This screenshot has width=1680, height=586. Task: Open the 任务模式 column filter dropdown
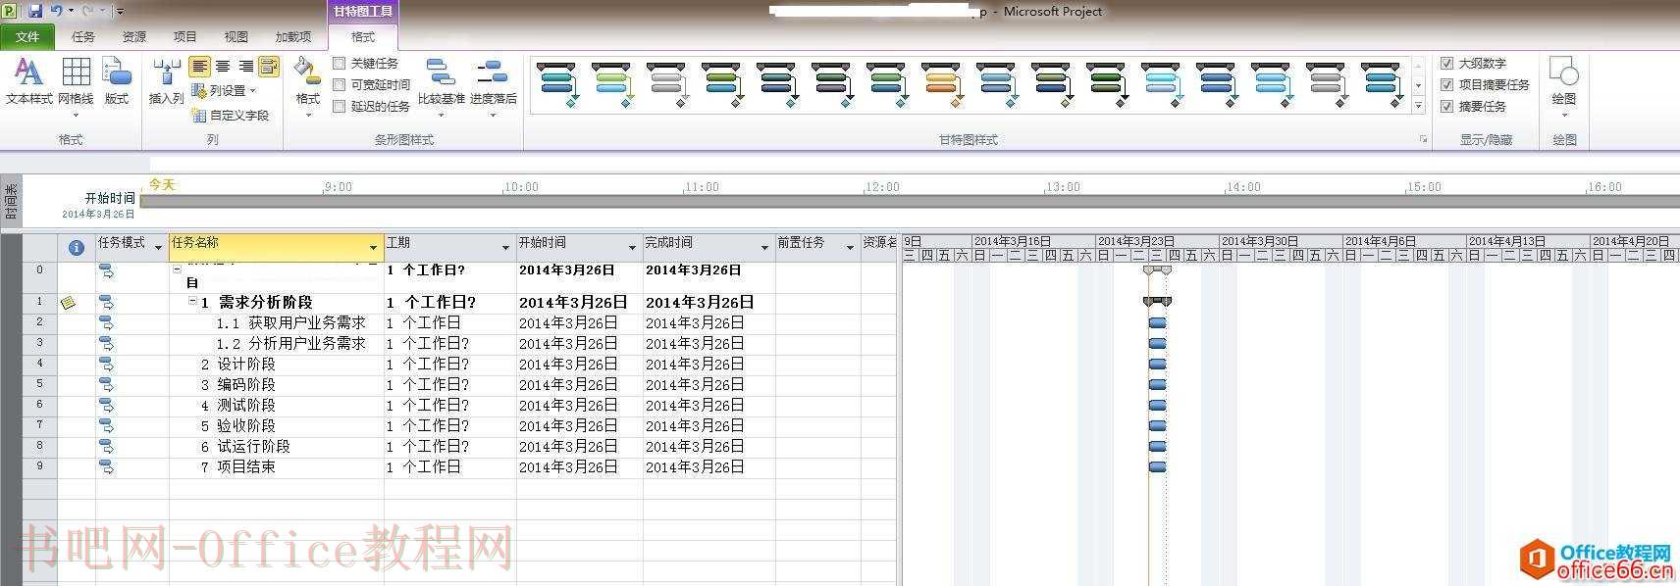(158, 248)
